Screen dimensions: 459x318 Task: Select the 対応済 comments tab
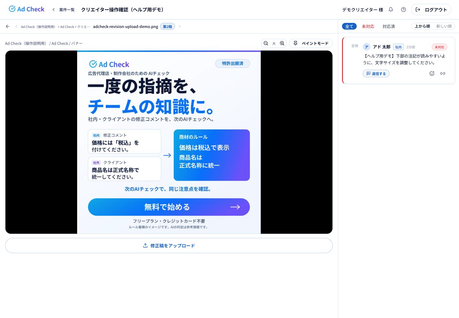pyautogui.click(x=389, y=26)
